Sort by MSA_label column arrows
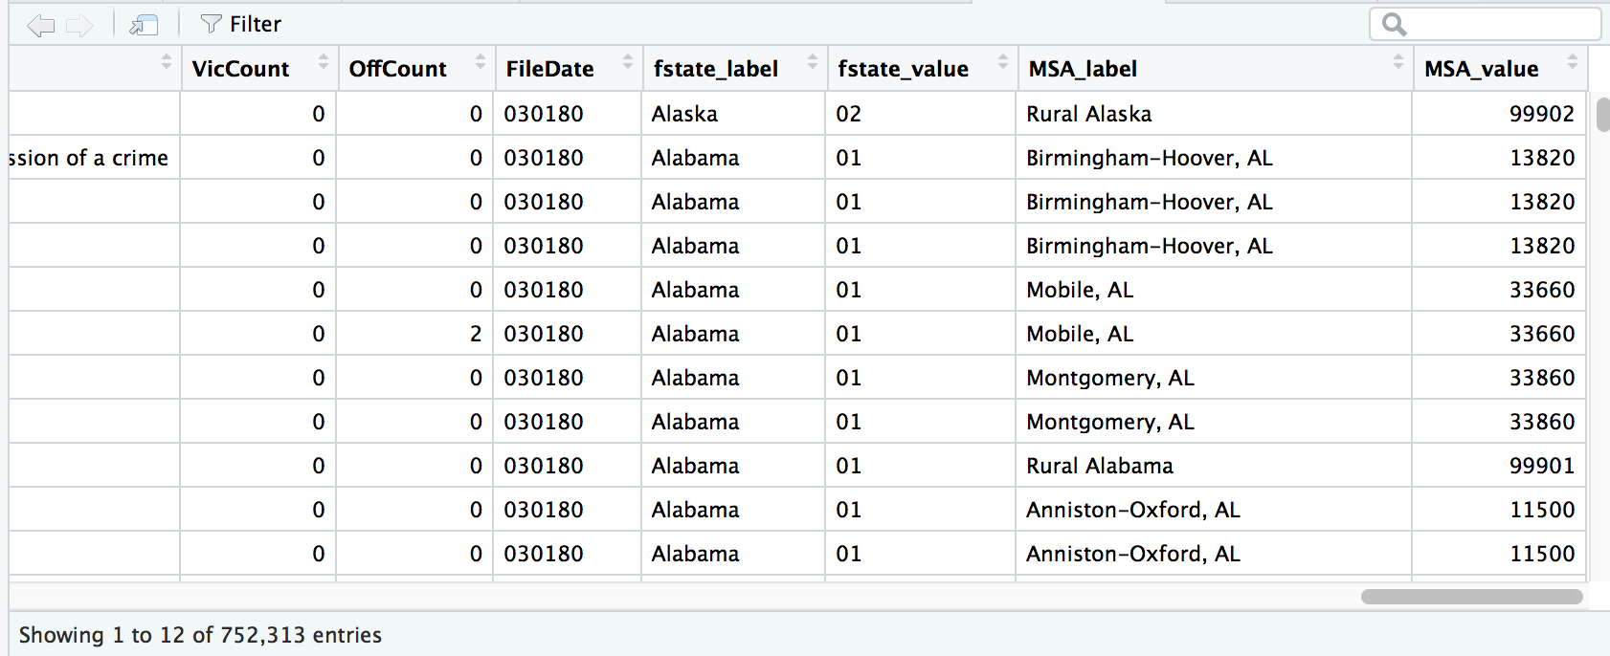 pos(1398,62)
